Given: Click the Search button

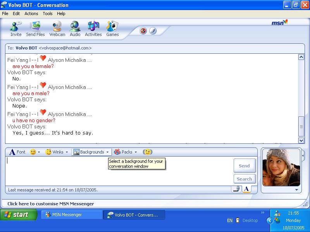Looking at the screenshot, I should pos(245,179).
